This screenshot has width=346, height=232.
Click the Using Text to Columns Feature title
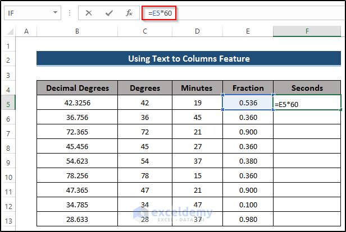coord(189,58)
